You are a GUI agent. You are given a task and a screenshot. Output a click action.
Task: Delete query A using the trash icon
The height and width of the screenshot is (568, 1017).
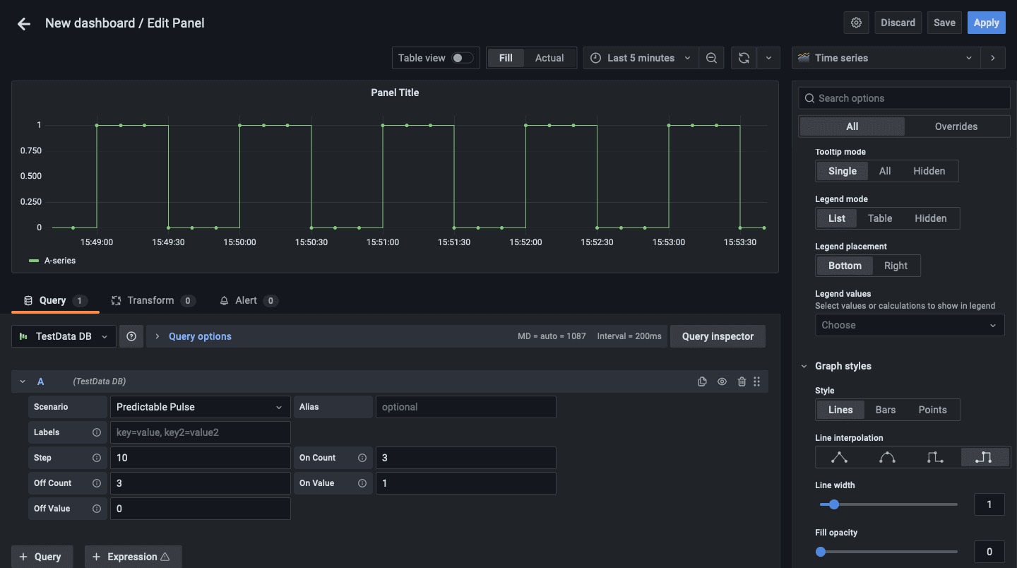[742, 381]
